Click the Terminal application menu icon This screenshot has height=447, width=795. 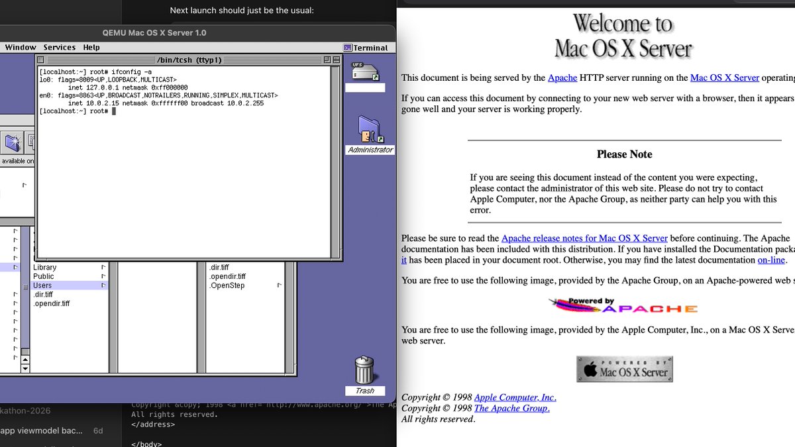coord(348,48)
